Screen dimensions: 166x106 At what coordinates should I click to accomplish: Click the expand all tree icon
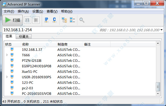coord(64,20)
